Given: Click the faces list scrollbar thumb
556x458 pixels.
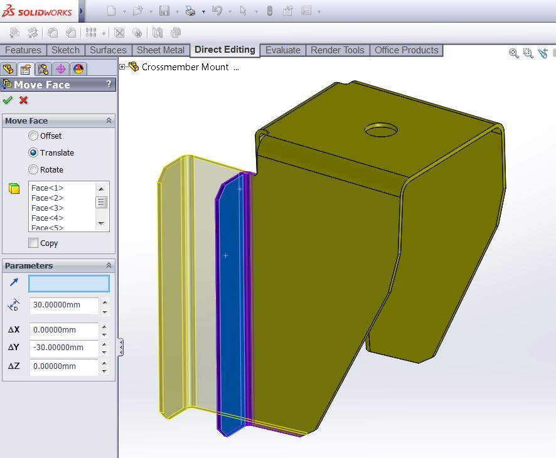Looking at the screenshot, I should pyautogui.click(x=101, y=202).
